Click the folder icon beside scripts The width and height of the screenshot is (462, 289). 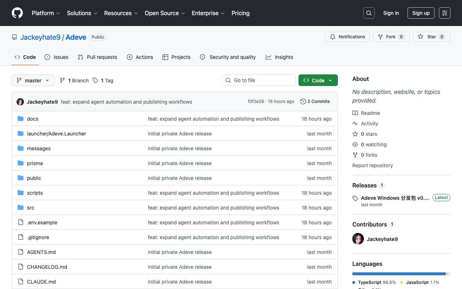(21, 193)
